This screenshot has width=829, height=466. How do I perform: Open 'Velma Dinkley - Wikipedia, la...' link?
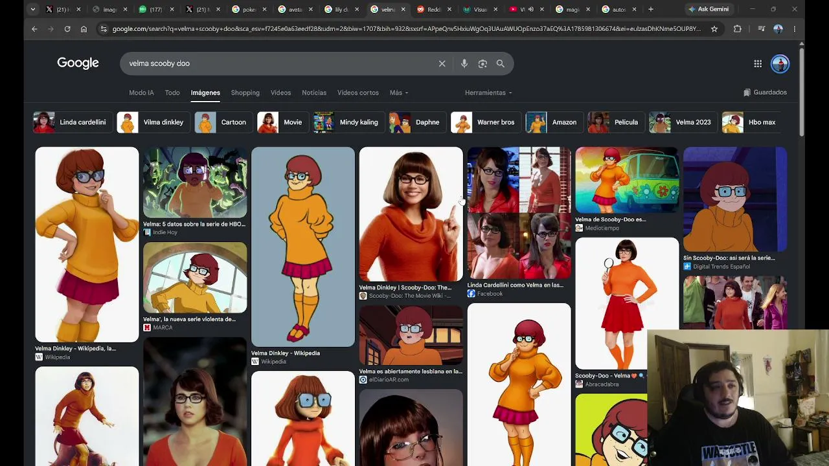coord(76,348)
